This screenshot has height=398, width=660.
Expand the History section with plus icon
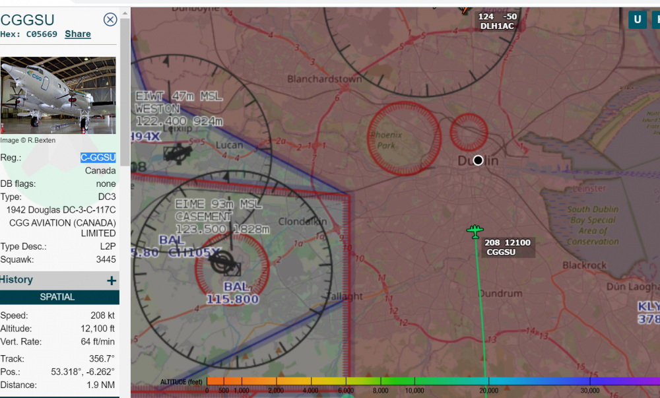coord(112,281)
